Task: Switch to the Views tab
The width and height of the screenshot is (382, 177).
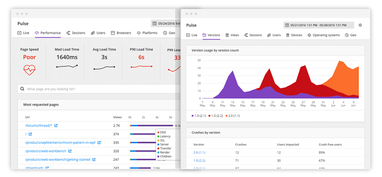Action: (x=232, y=35)
